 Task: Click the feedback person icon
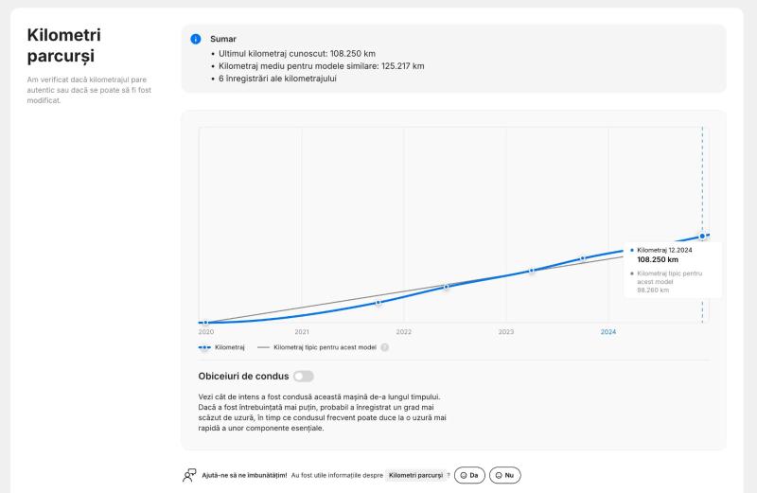pyautogui.click(x=190, y=474)
